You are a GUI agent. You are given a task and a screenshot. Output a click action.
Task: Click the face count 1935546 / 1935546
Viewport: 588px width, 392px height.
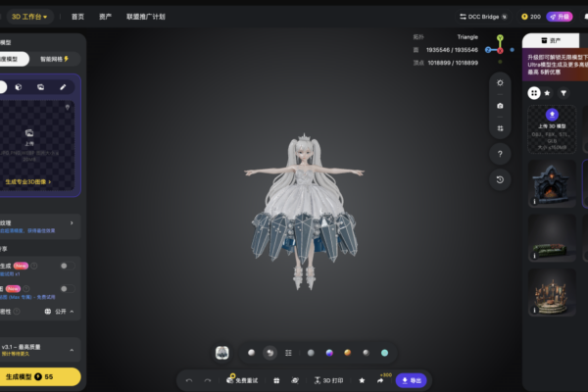coord(452,50)
